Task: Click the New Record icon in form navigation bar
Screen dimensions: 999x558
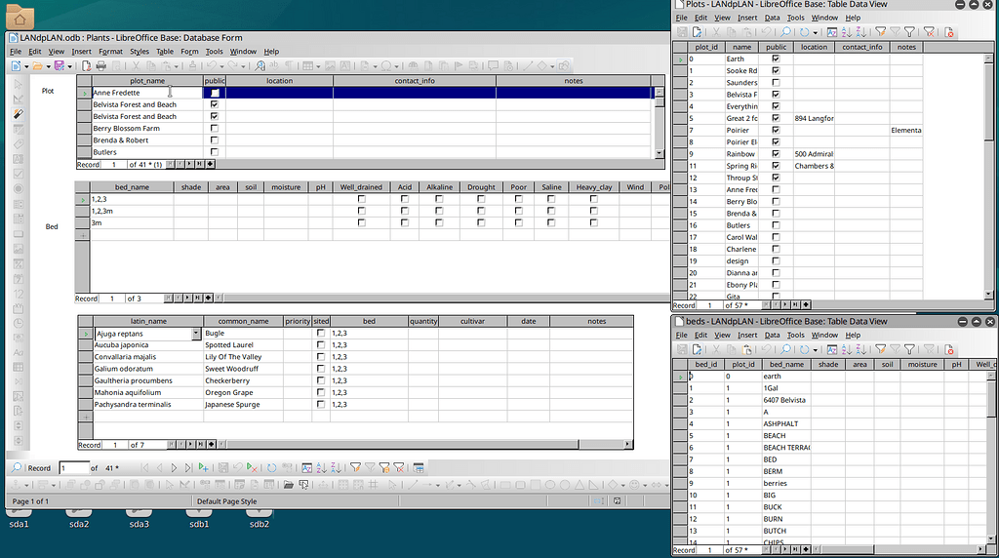Action: coord(203,468)
